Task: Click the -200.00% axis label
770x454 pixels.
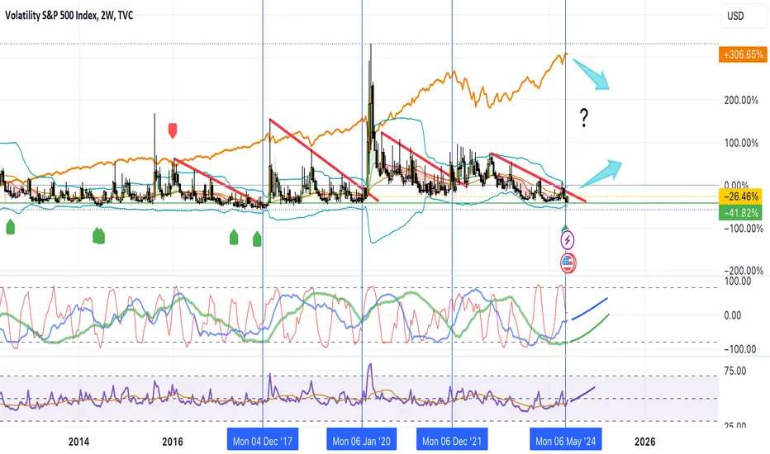Action: click(x=744, y=271)
